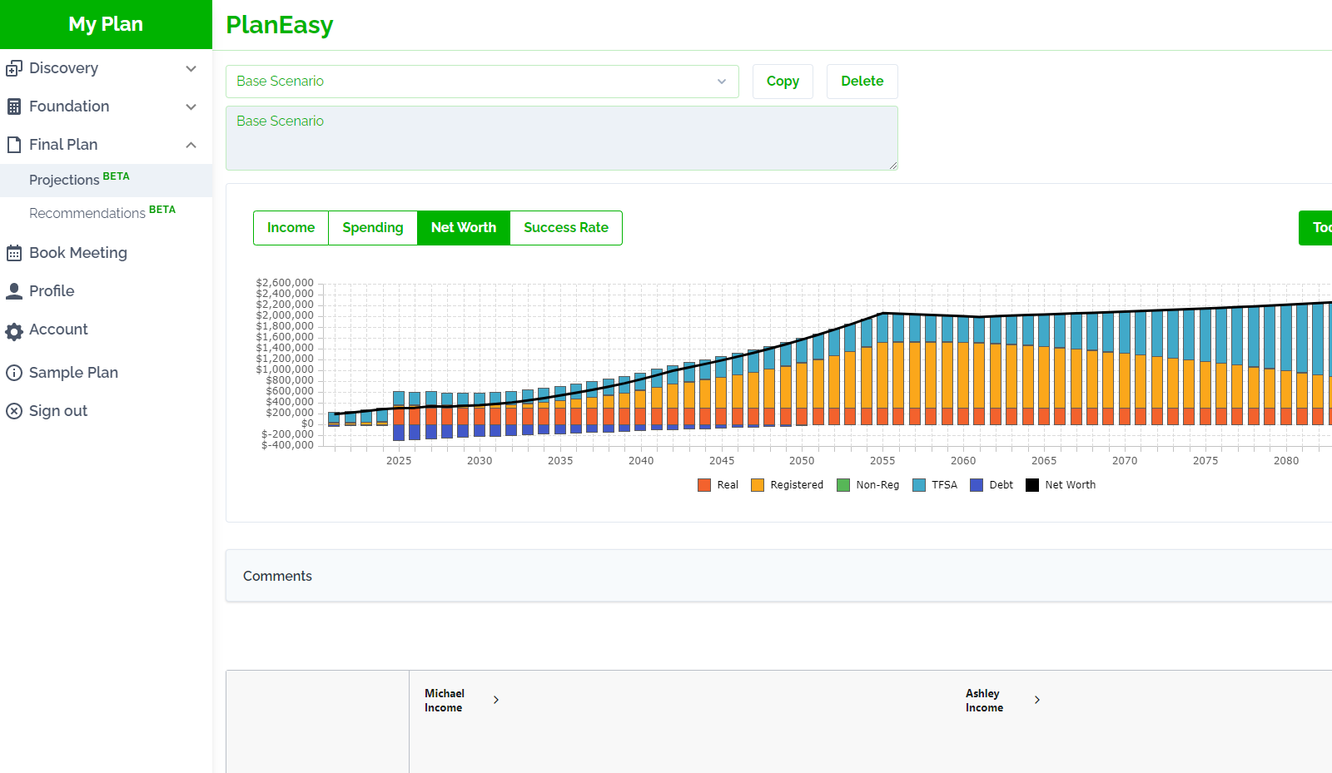This screenshot has height=773, width=1332.
Task: Switch to the Spending tab
Action: (373, 228)
